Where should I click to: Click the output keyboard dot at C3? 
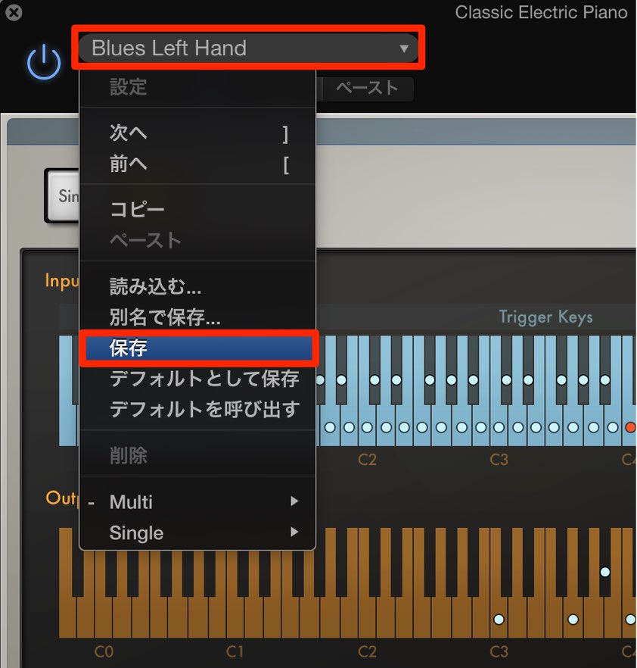(499, 619)
